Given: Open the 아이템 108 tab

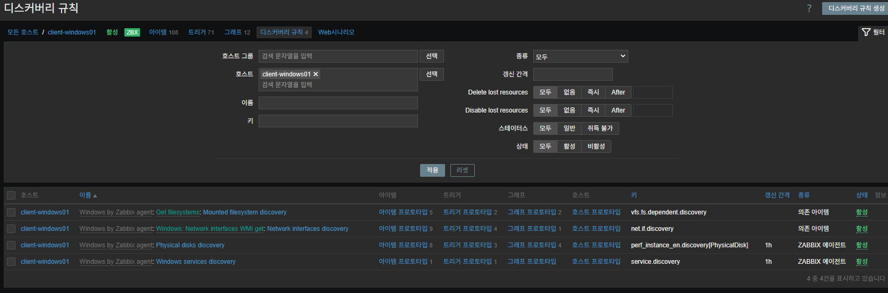Looking at the screenshot, I should [x=164, y=32].
